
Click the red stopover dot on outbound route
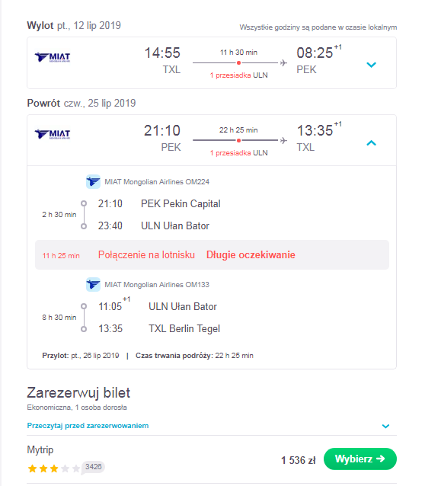coord(238,63)
